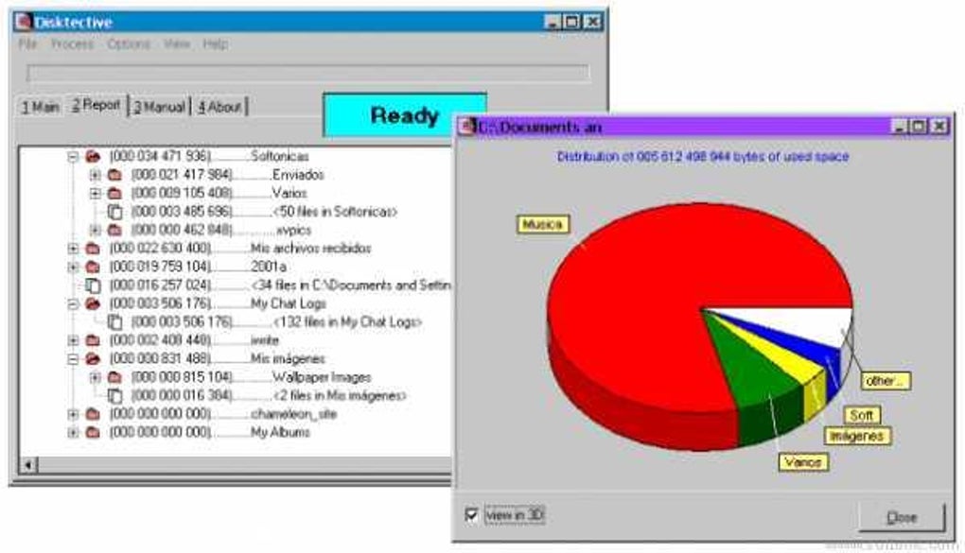Expand the 2001a tree node
Image resolution: width=965 pixels, height=553 pixels.
73,267
